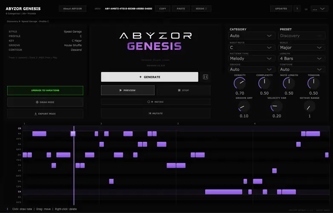Image resolution: width=333 pixels, height=213 pixels.
Task: Click the 'C Major' key value
Action: pos(77,40)
